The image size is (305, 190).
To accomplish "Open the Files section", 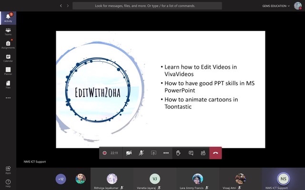I will pos(8,85).
